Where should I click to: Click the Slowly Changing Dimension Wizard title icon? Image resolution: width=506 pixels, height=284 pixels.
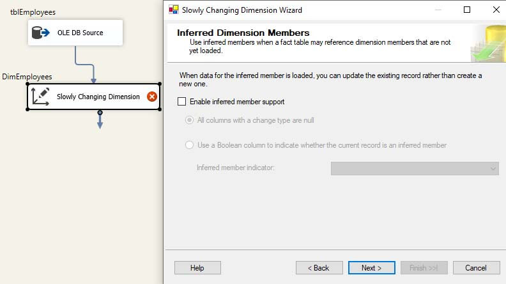point(174,10)
